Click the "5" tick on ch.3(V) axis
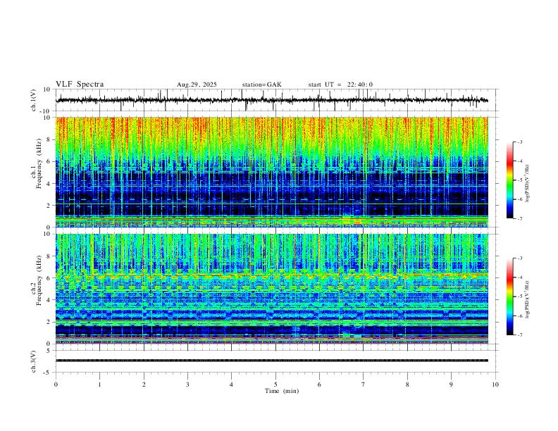Screen dimensions: 558x431 [49, 351]
